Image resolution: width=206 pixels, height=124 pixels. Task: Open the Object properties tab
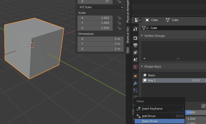point(135,76)
